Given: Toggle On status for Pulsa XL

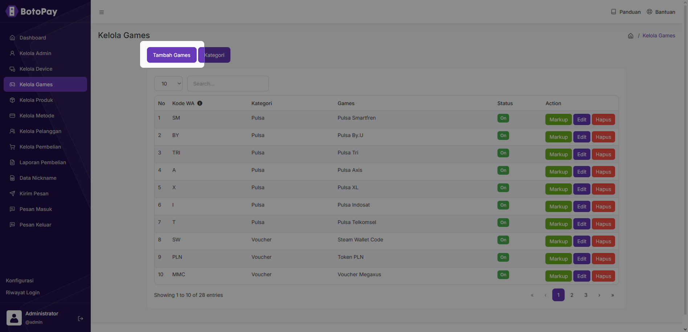Looking at the screenshot, I should pyautogui.click(x=503, y=188).
